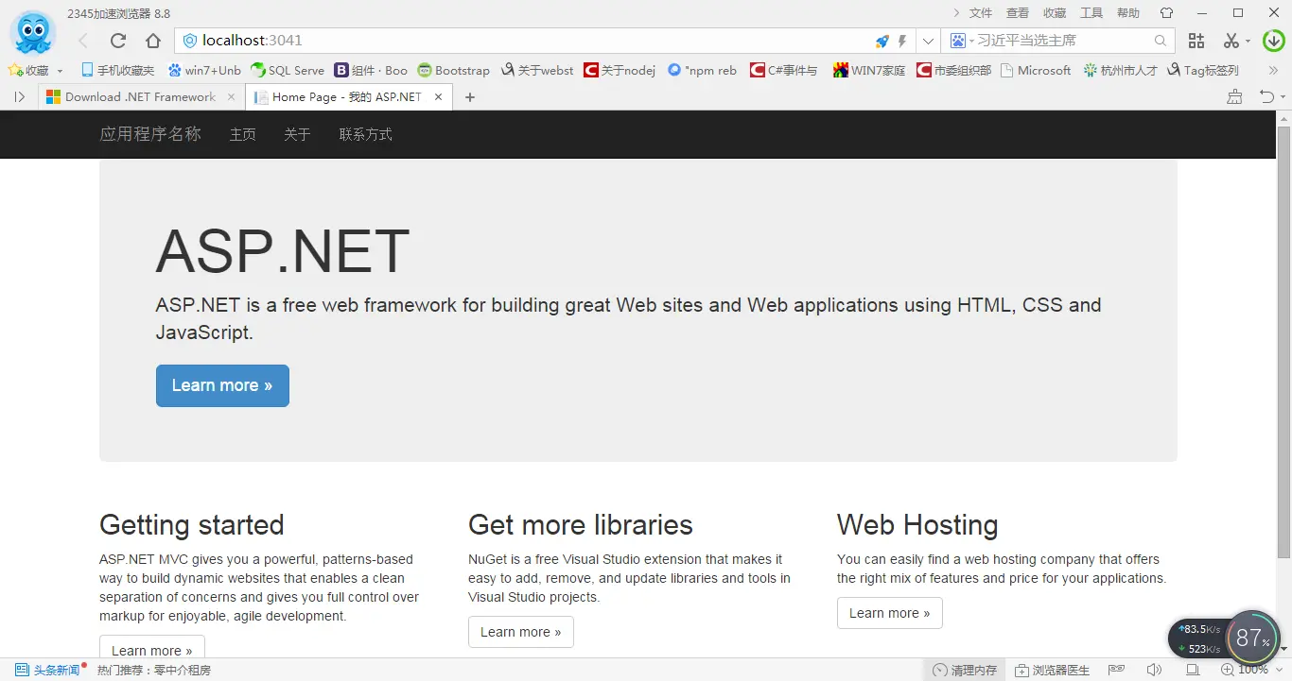Click the 收藏 star favorites button

pyautogui.click(x=28, y=70)
